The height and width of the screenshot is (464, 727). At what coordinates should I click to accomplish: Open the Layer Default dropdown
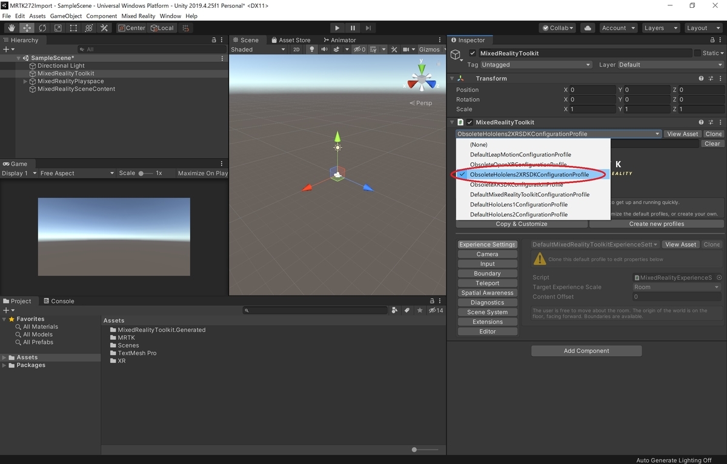click(x=671, y=65)
